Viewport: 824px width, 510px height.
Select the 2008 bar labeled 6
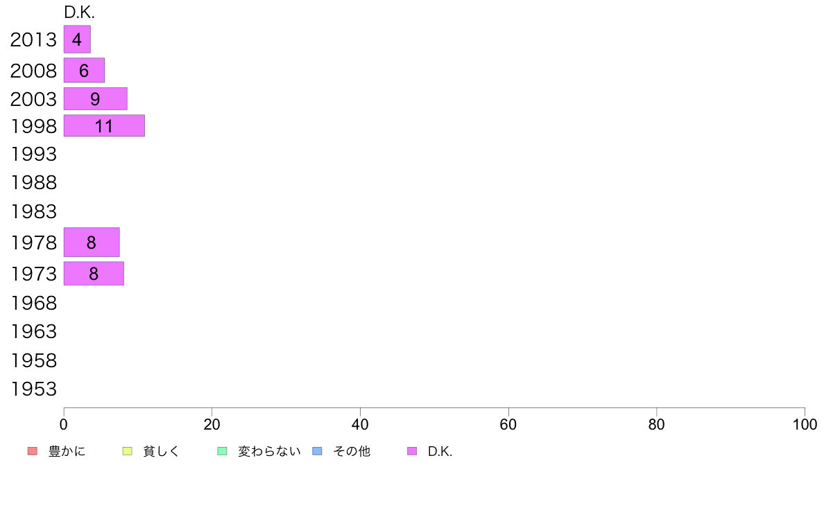(x=84, y=71)
